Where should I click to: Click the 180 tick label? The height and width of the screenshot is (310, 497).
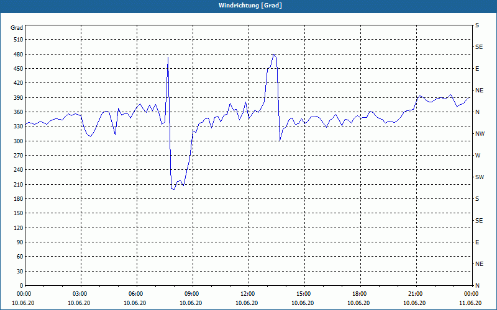point(19,199)
